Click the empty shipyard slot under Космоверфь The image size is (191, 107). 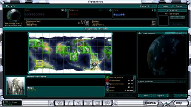[x=164, y=21]
